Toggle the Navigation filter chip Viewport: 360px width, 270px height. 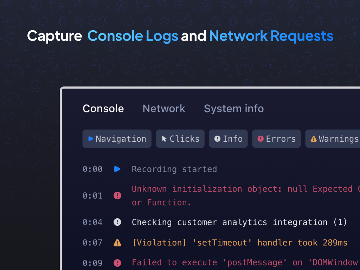click(x=117, y=139)
